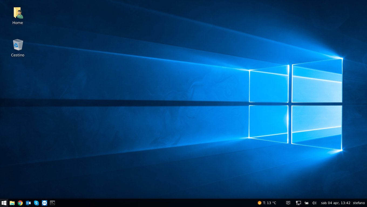Select the Cestino desktop label
This screenshot has width=367, height=207.
(x=18, y=55)
